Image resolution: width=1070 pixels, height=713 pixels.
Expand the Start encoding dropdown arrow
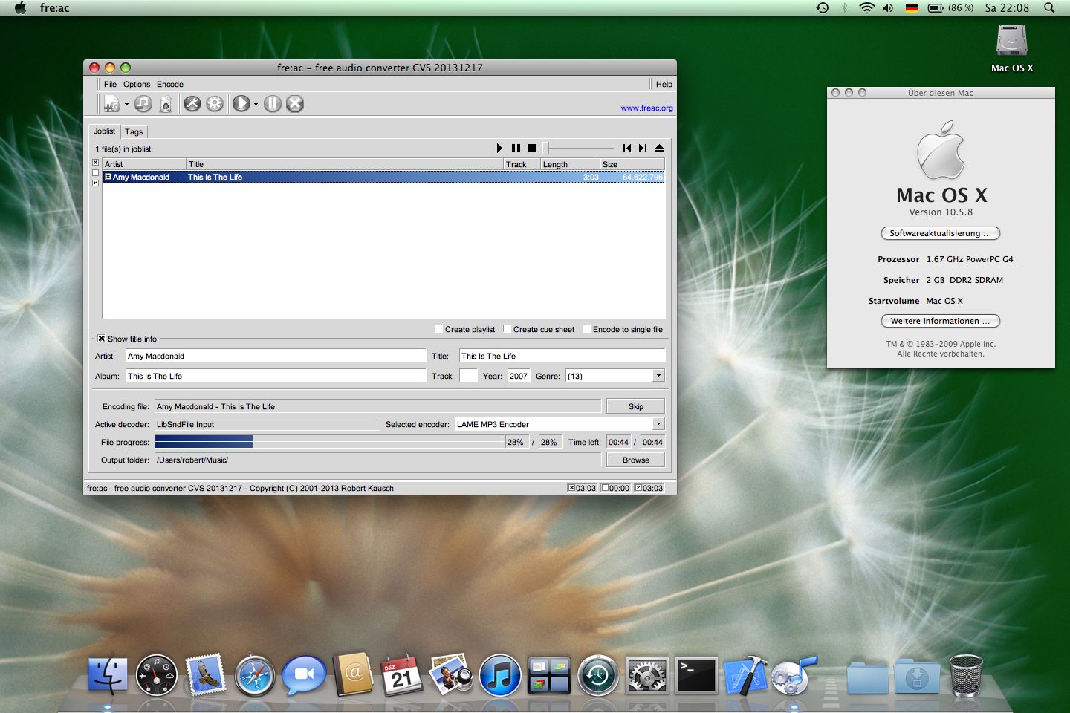tap(256, 105)
